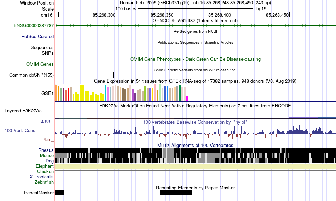Image resolution: width=336 pixels, height=201 pixels.
Task: Select the 100 Vert. Cons track label
Action: point(20,130)
